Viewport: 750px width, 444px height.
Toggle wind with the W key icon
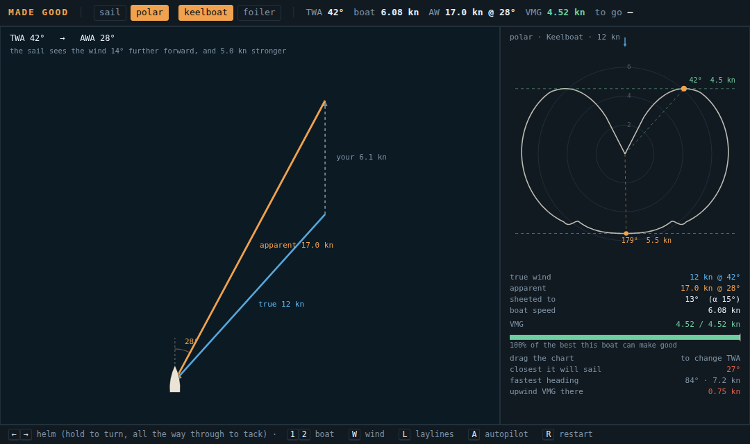354,434
